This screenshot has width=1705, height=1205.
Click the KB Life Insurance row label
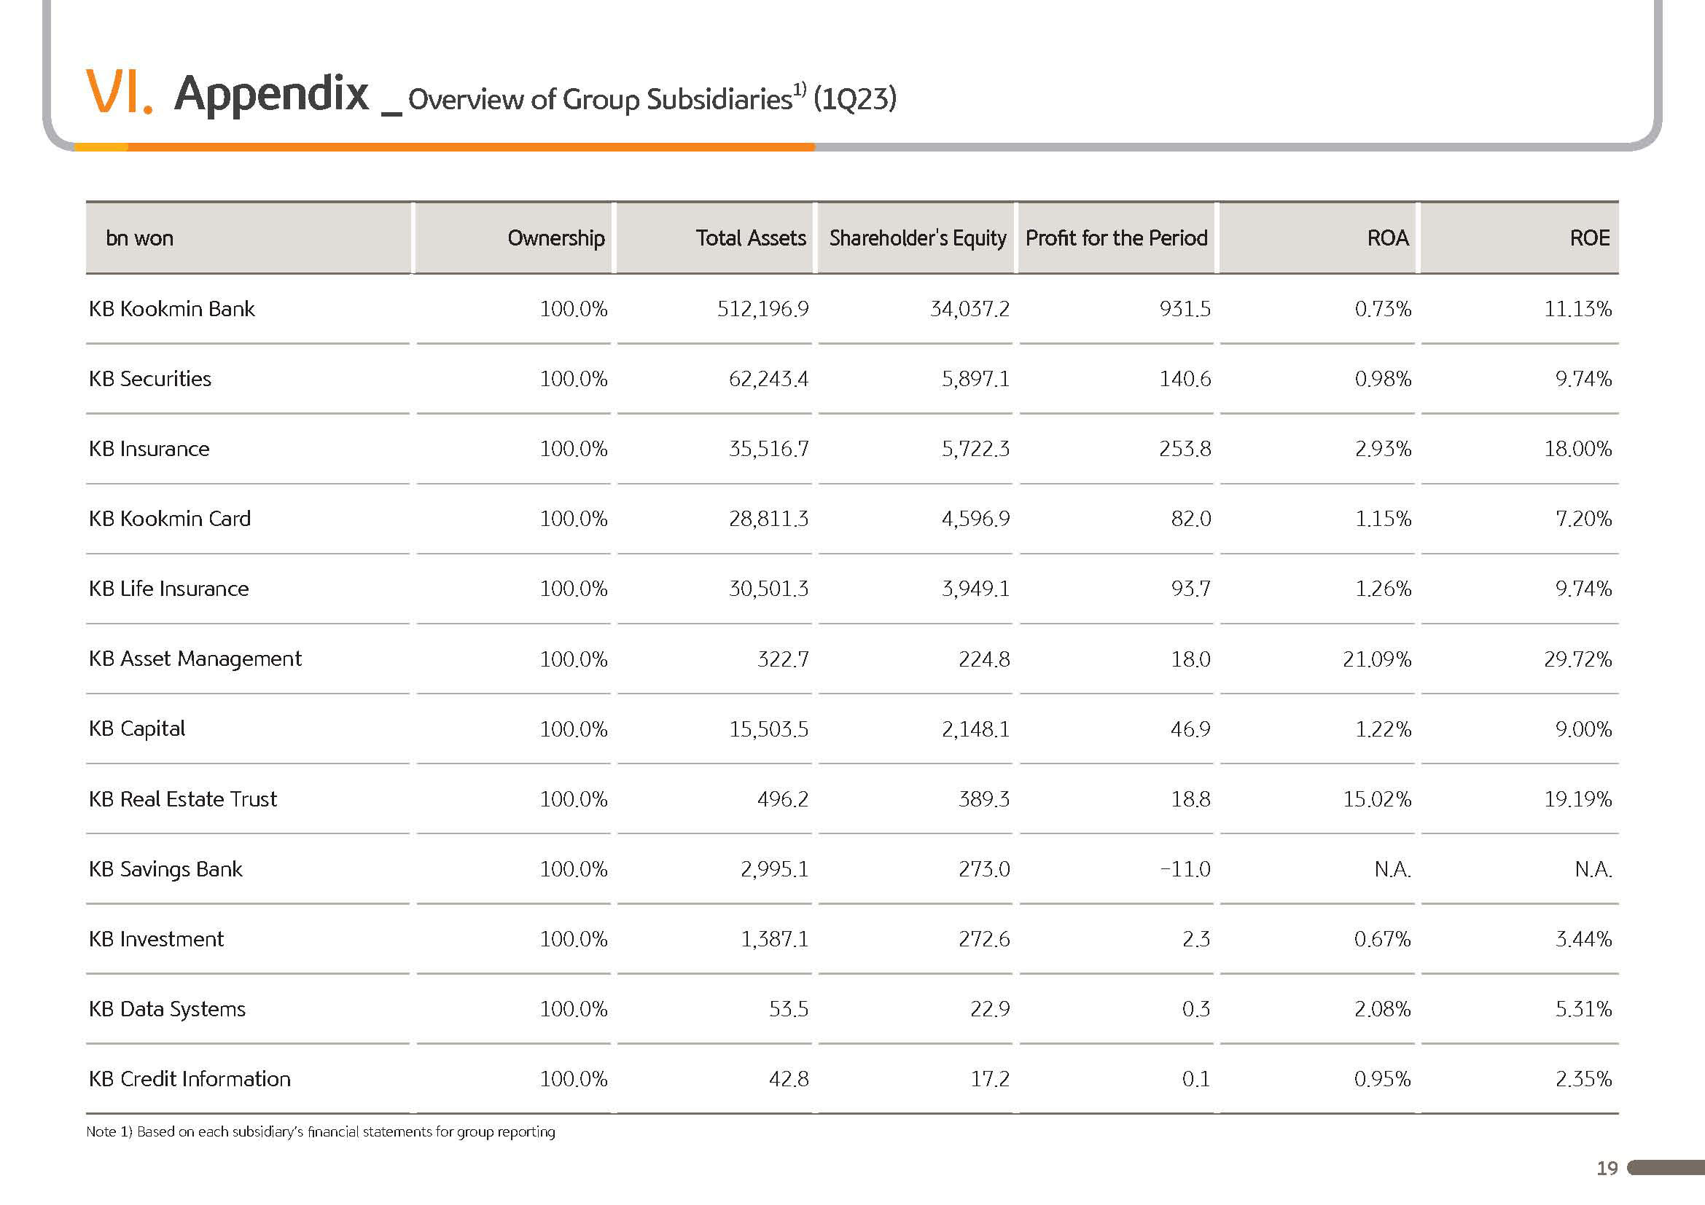pos(168,589)
